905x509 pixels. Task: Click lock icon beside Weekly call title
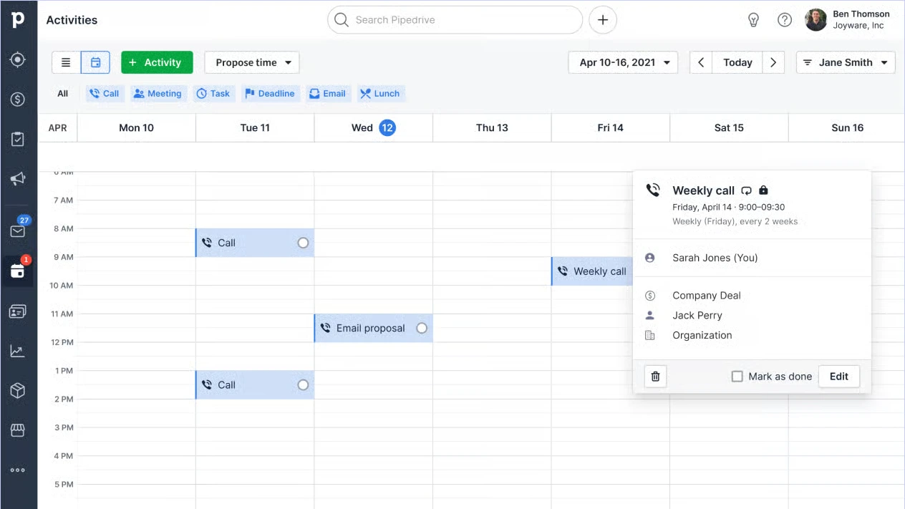(x=763, y=190)
